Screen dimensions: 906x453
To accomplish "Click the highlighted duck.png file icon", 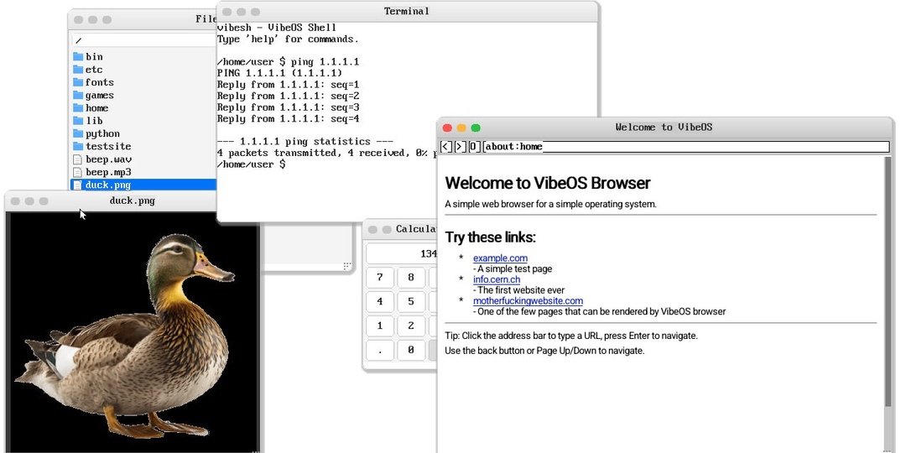I will coord(78,185).
